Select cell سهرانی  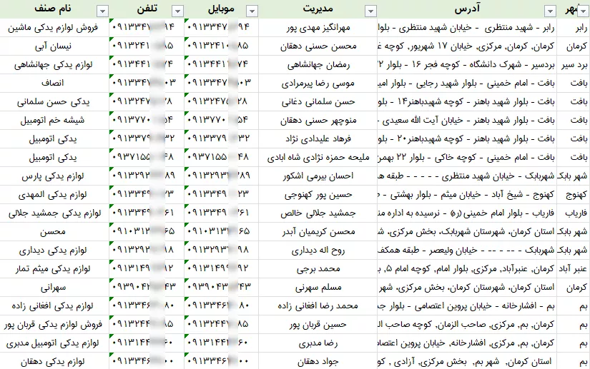pos(54,288)
